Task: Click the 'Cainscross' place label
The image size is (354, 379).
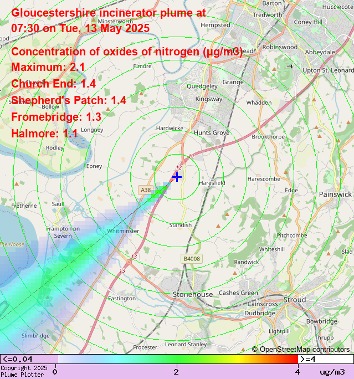Action: pos(263,304)
